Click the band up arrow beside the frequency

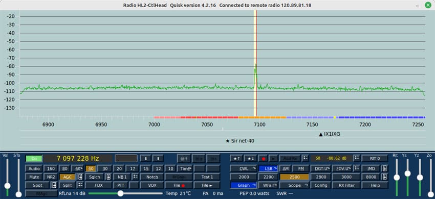(158, 159)
